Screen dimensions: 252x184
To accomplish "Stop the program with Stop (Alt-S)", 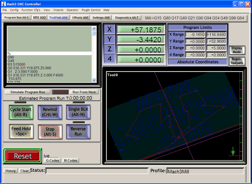I will pos(50,132).
